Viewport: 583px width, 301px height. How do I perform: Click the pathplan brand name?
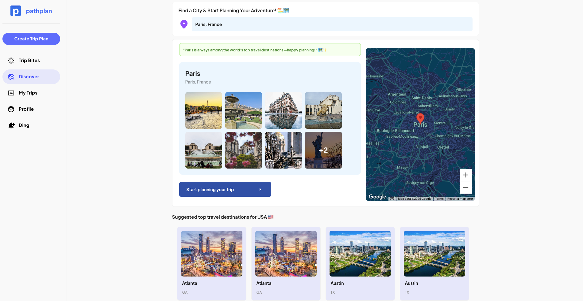[x=39, y=11]
